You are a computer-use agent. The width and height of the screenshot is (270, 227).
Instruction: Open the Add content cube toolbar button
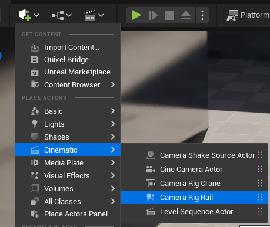click(25, 15)
